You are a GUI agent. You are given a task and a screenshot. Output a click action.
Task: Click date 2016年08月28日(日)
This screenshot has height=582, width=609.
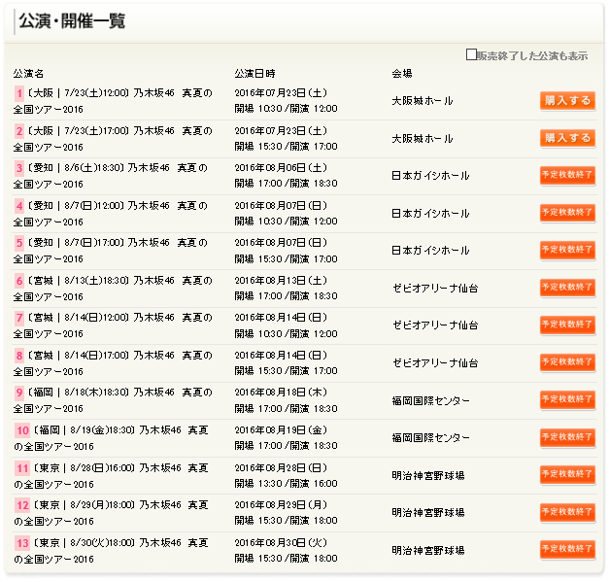point(281,467)
